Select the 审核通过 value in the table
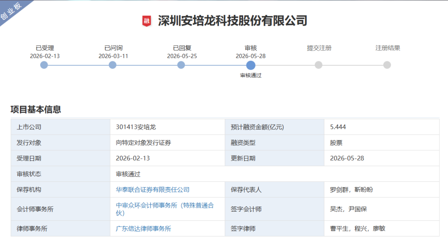The width and height of the screenshot is (448, 241). 128,174
